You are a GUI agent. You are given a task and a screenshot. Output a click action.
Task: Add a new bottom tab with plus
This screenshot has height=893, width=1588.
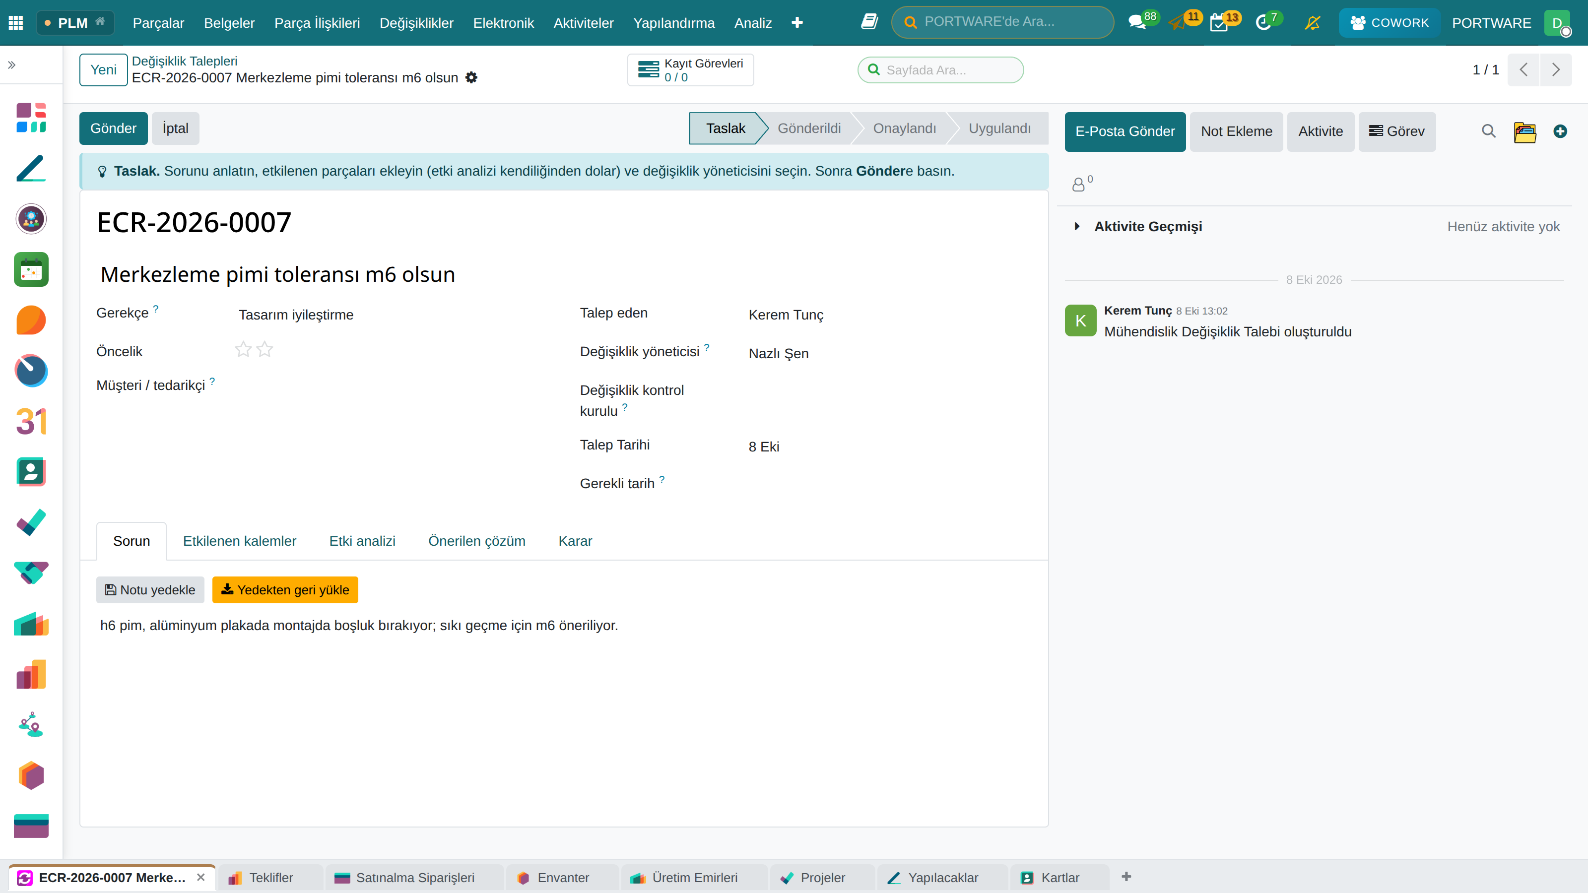point(1126,877)
